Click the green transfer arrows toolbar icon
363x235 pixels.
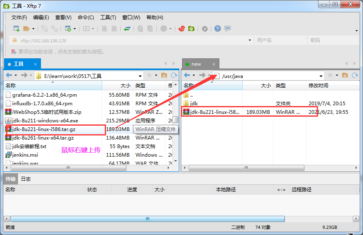pyautogui.click(x=127, y=29)
